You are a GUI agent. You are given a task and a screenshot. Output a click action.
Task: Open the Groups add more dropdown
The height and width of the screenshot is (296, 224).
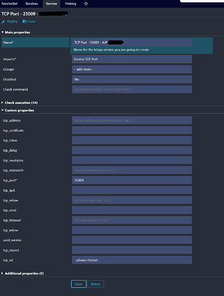pos(132,69)
